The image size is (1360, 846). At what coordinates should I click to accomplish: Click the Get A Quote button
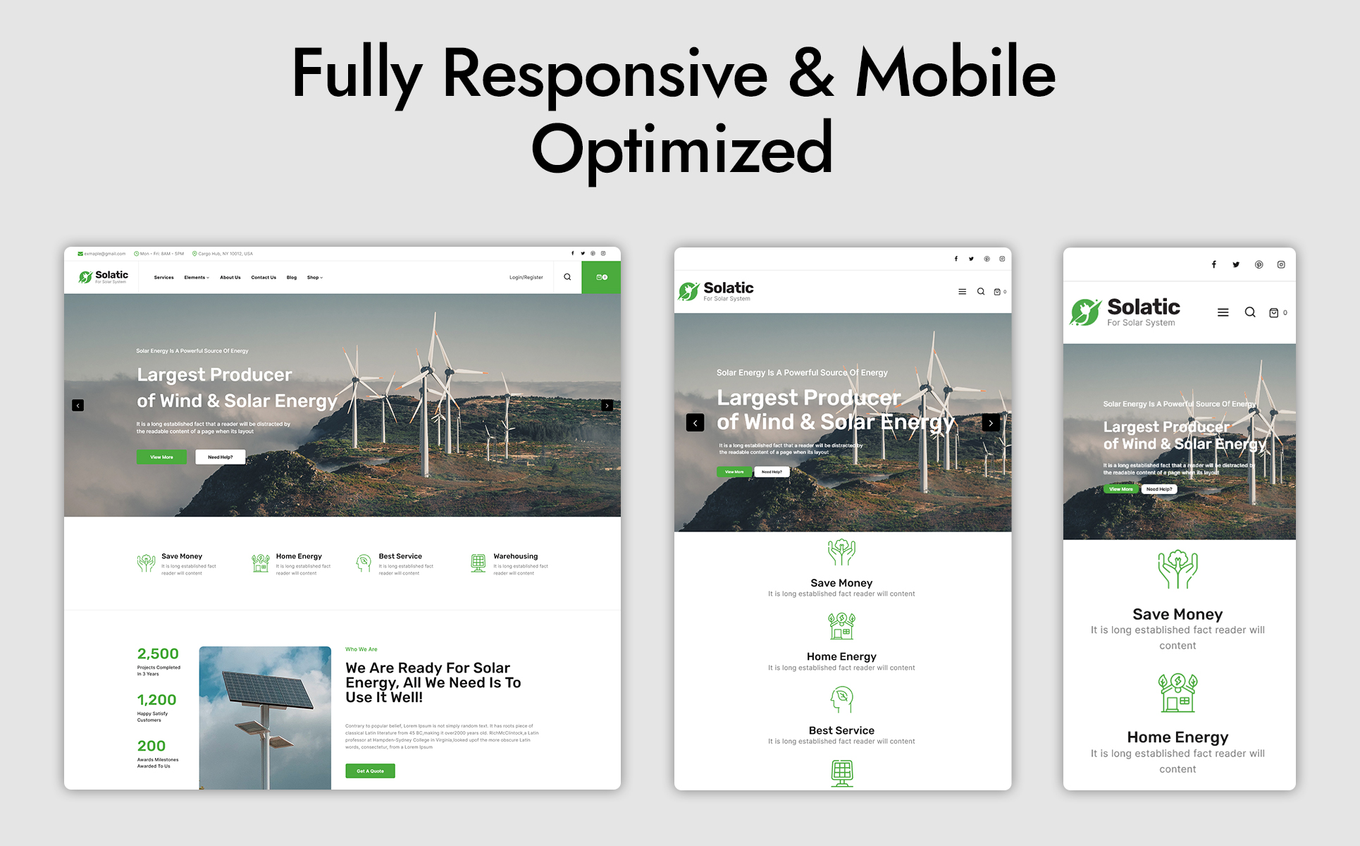click(x=370, y=771)
